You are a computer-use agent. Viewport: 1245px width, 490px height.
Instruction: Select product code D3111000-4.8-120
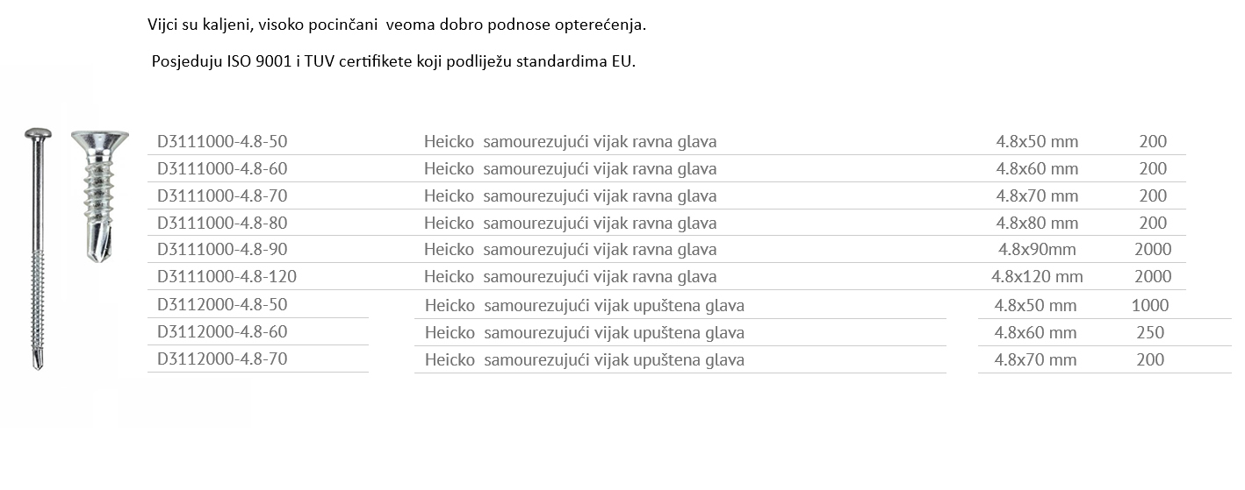pos(227,277)
